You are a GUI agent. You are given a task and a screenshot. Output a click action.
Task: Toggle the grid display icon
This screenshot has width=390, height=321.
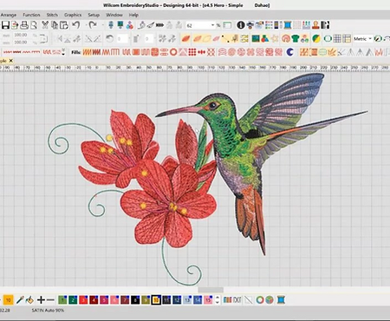pyautogui.click(x=337, y=38)
